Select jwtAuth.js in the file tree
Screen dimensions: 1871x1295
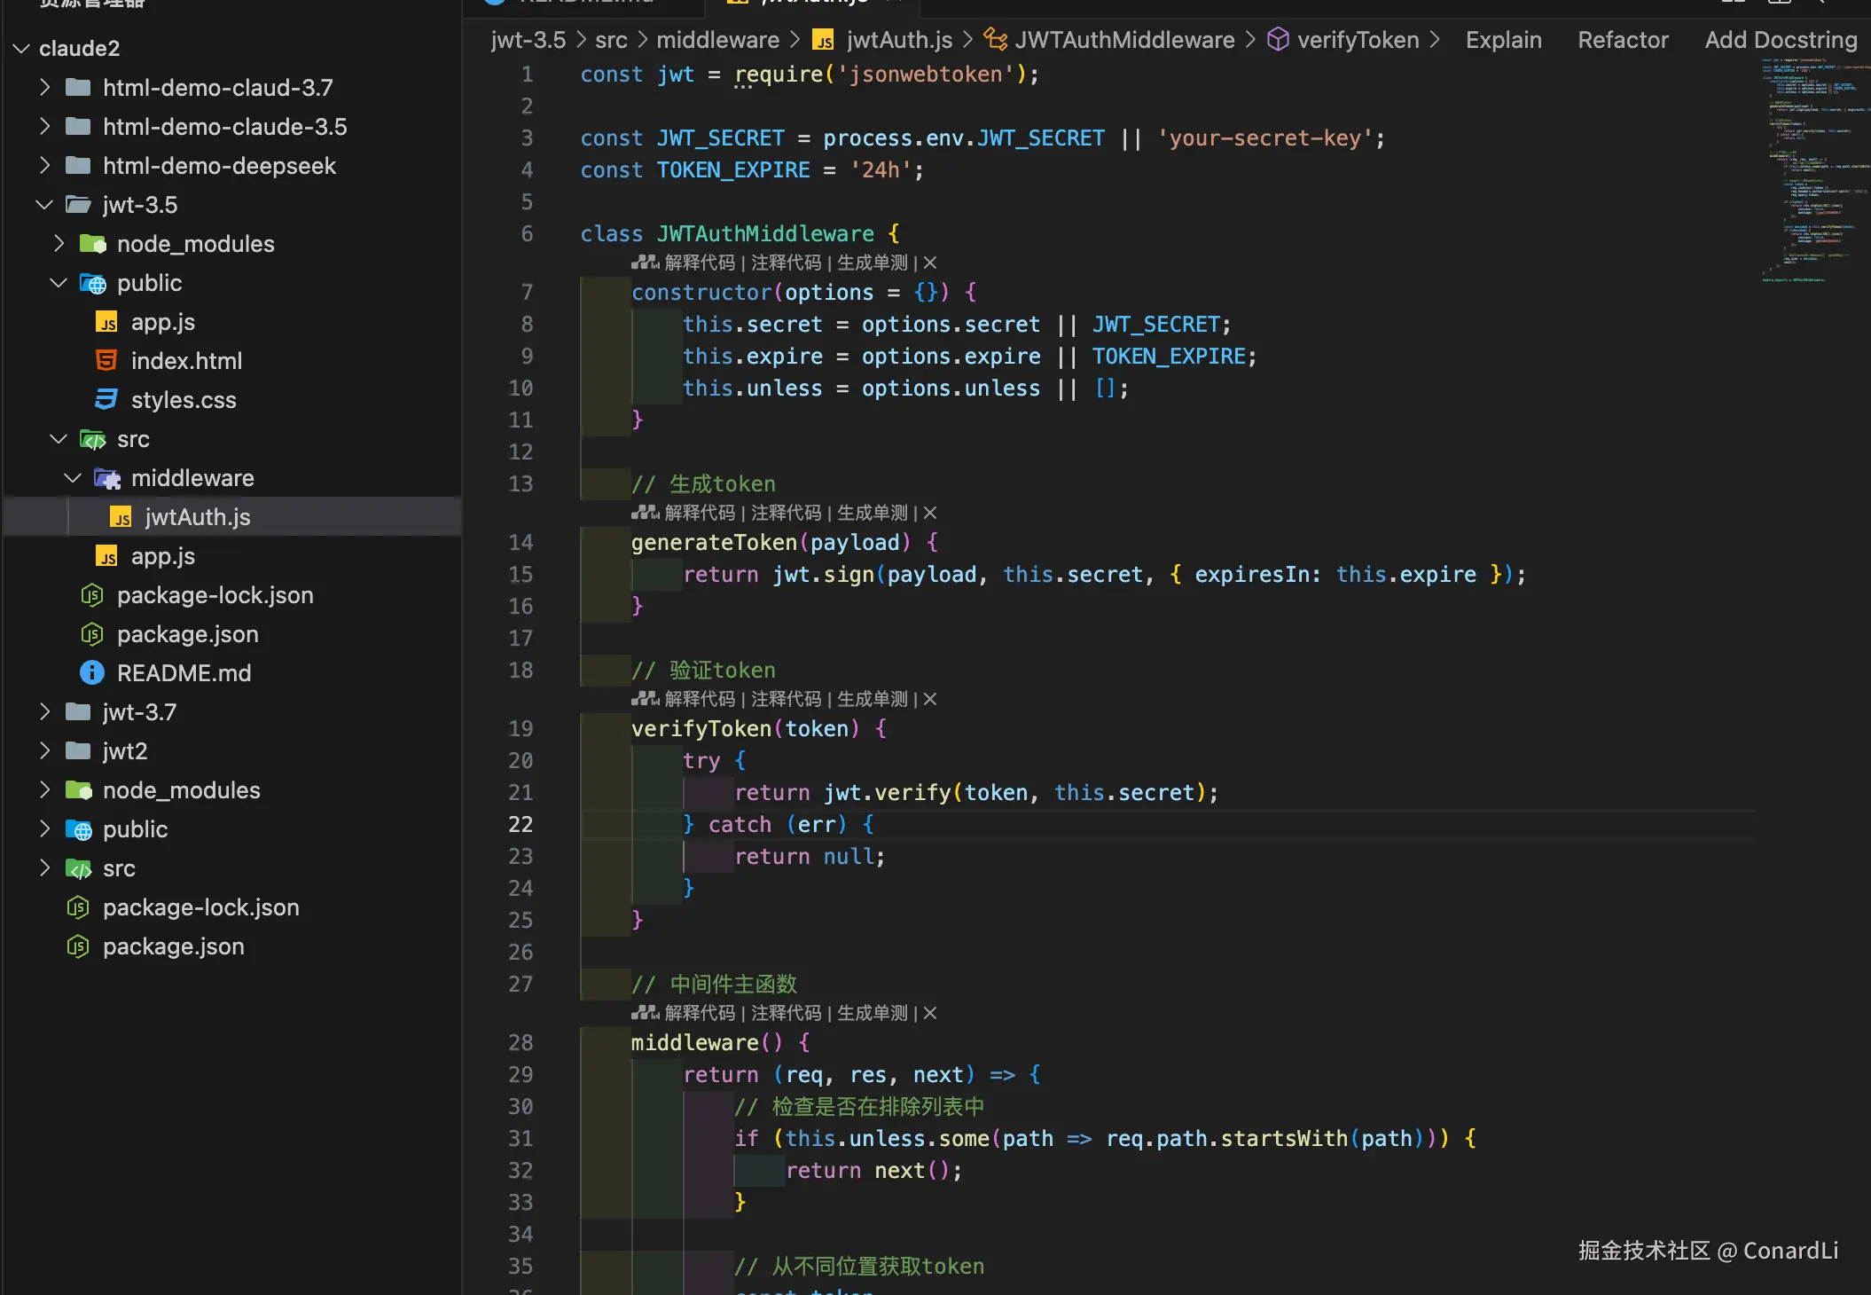coord(197,517)
